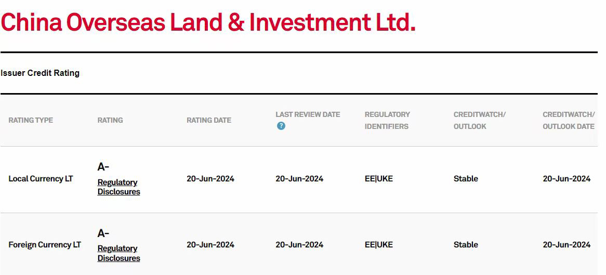Click the Last Review Date help icon
Image resolution: width=606 pixels, height=275 pixels.
pos(281,126)
